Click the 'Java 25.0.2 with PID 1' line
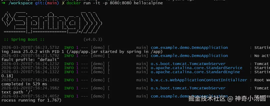Screen dimensions: 270x106 pos(82,52)
